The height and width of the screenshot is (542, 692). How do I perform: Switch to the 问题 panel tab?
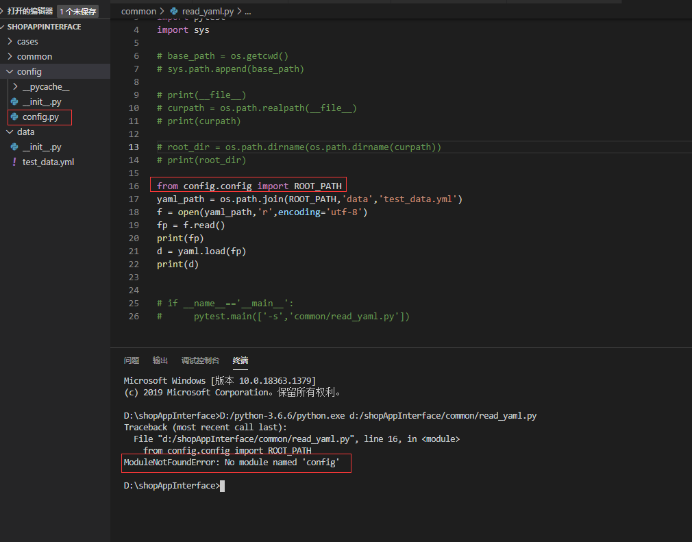click(131, 360)
